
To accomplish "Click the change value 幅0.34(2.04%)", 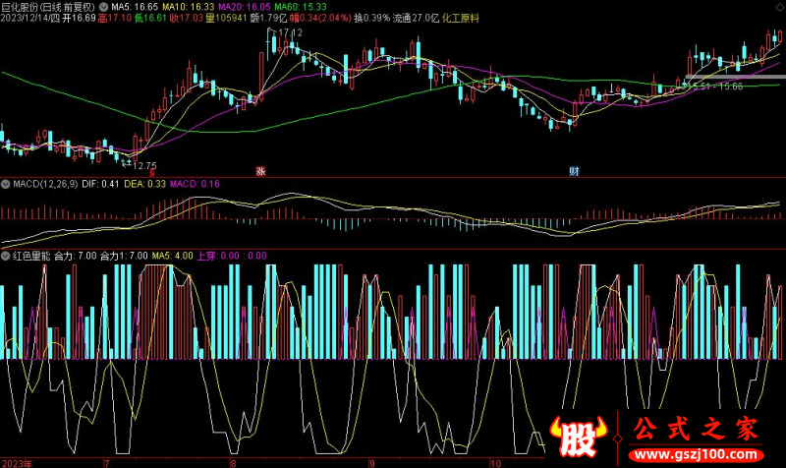I will point(320,18).
